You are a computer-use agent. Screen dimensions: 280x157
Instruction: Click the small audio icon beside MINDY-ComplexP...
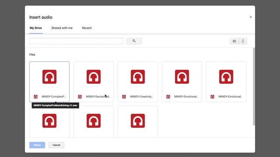pos(36,97)
